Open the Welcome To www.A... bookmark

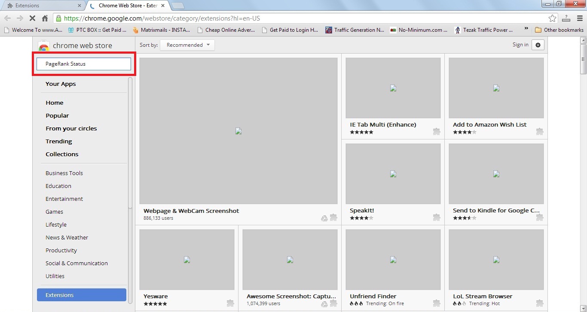(x=33, y=30)
